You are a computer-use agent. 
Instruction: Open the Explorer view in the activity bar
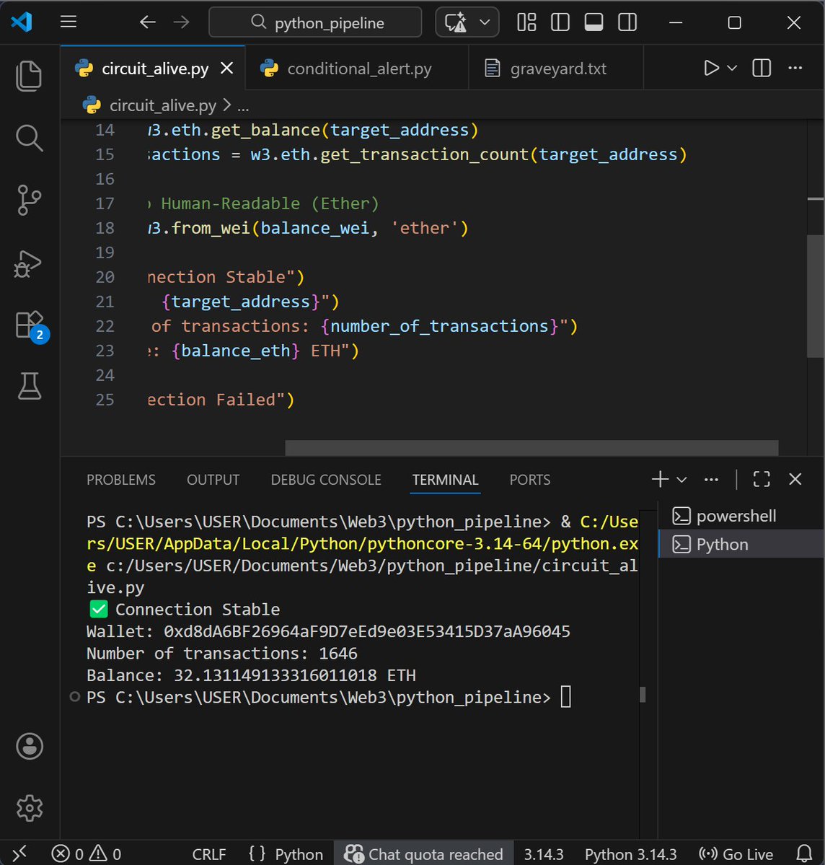click(29, 76)
